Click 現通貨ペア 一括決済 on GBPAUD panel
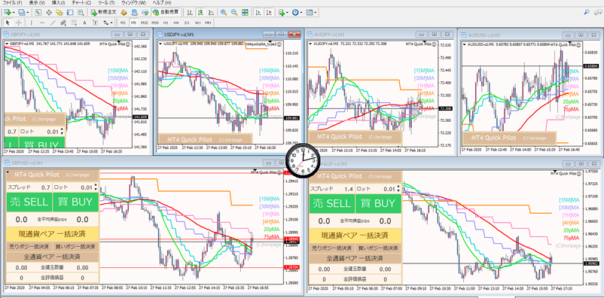 click(x=355, y=235)
